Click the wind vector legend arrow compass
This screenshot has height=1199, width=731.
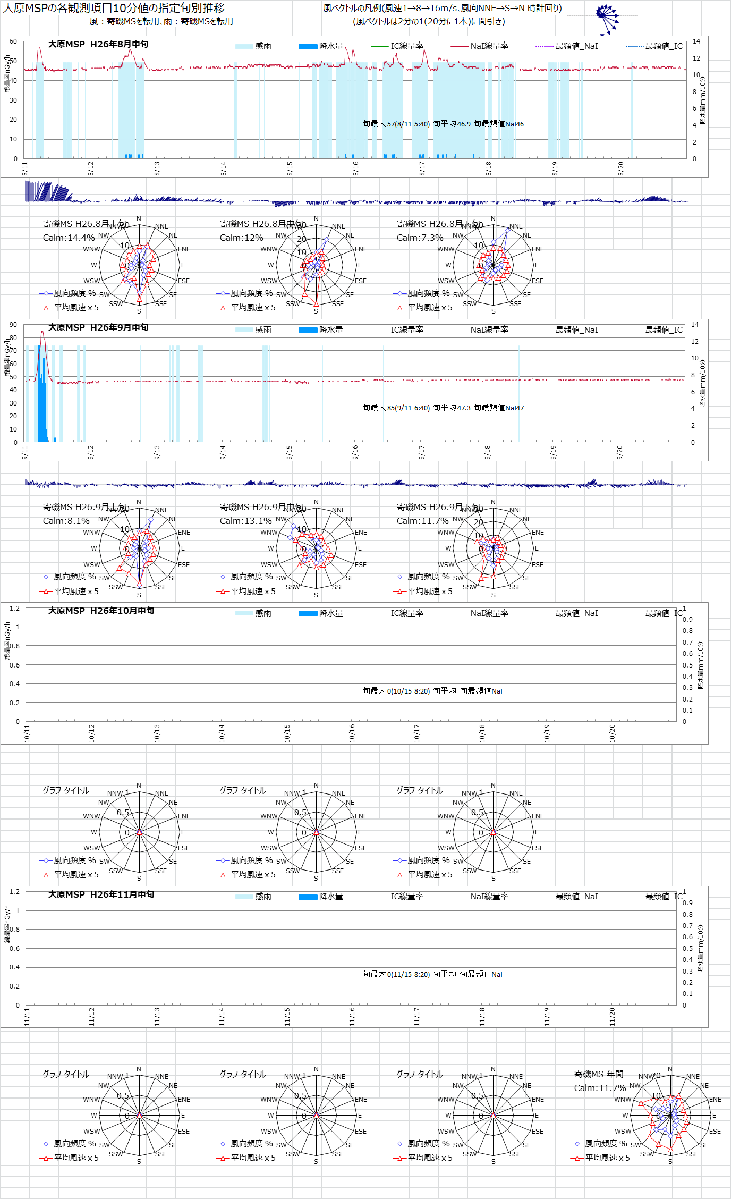coord(607,19)
